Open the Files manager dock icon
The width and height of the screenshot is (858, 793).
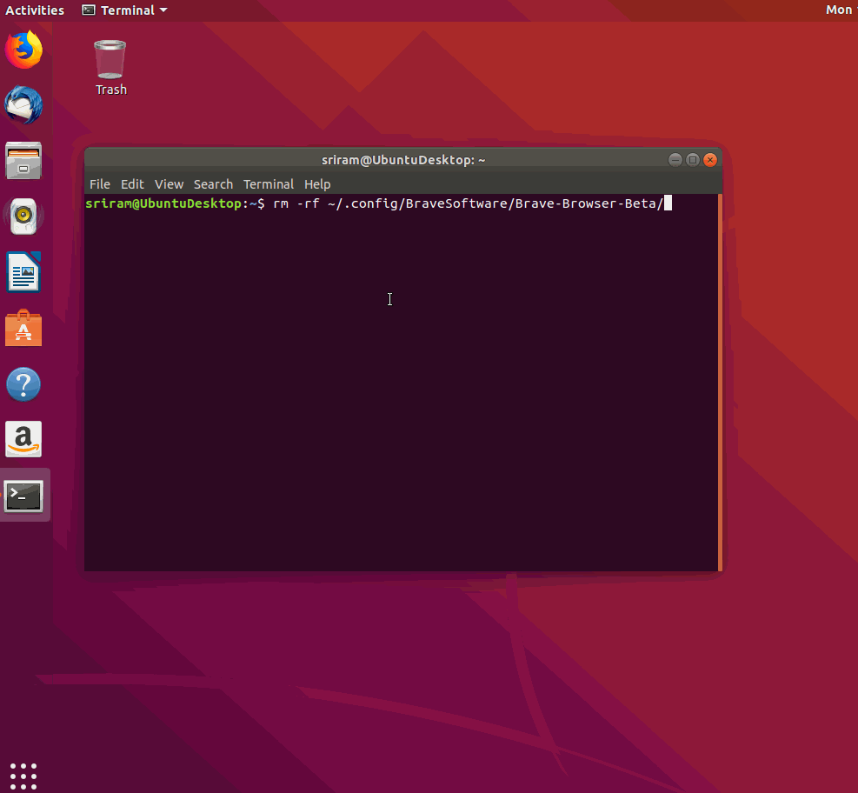tap(23, 161)
